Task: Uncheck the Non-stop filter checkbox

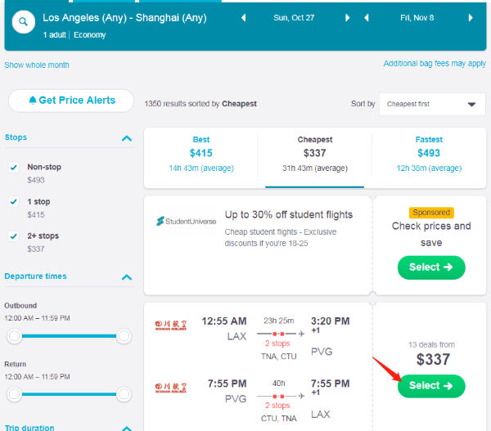Action: 14,167
